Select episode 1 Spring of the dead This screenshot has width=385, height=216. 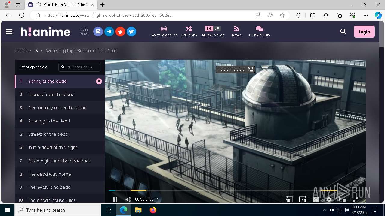[x=60, y=81]
